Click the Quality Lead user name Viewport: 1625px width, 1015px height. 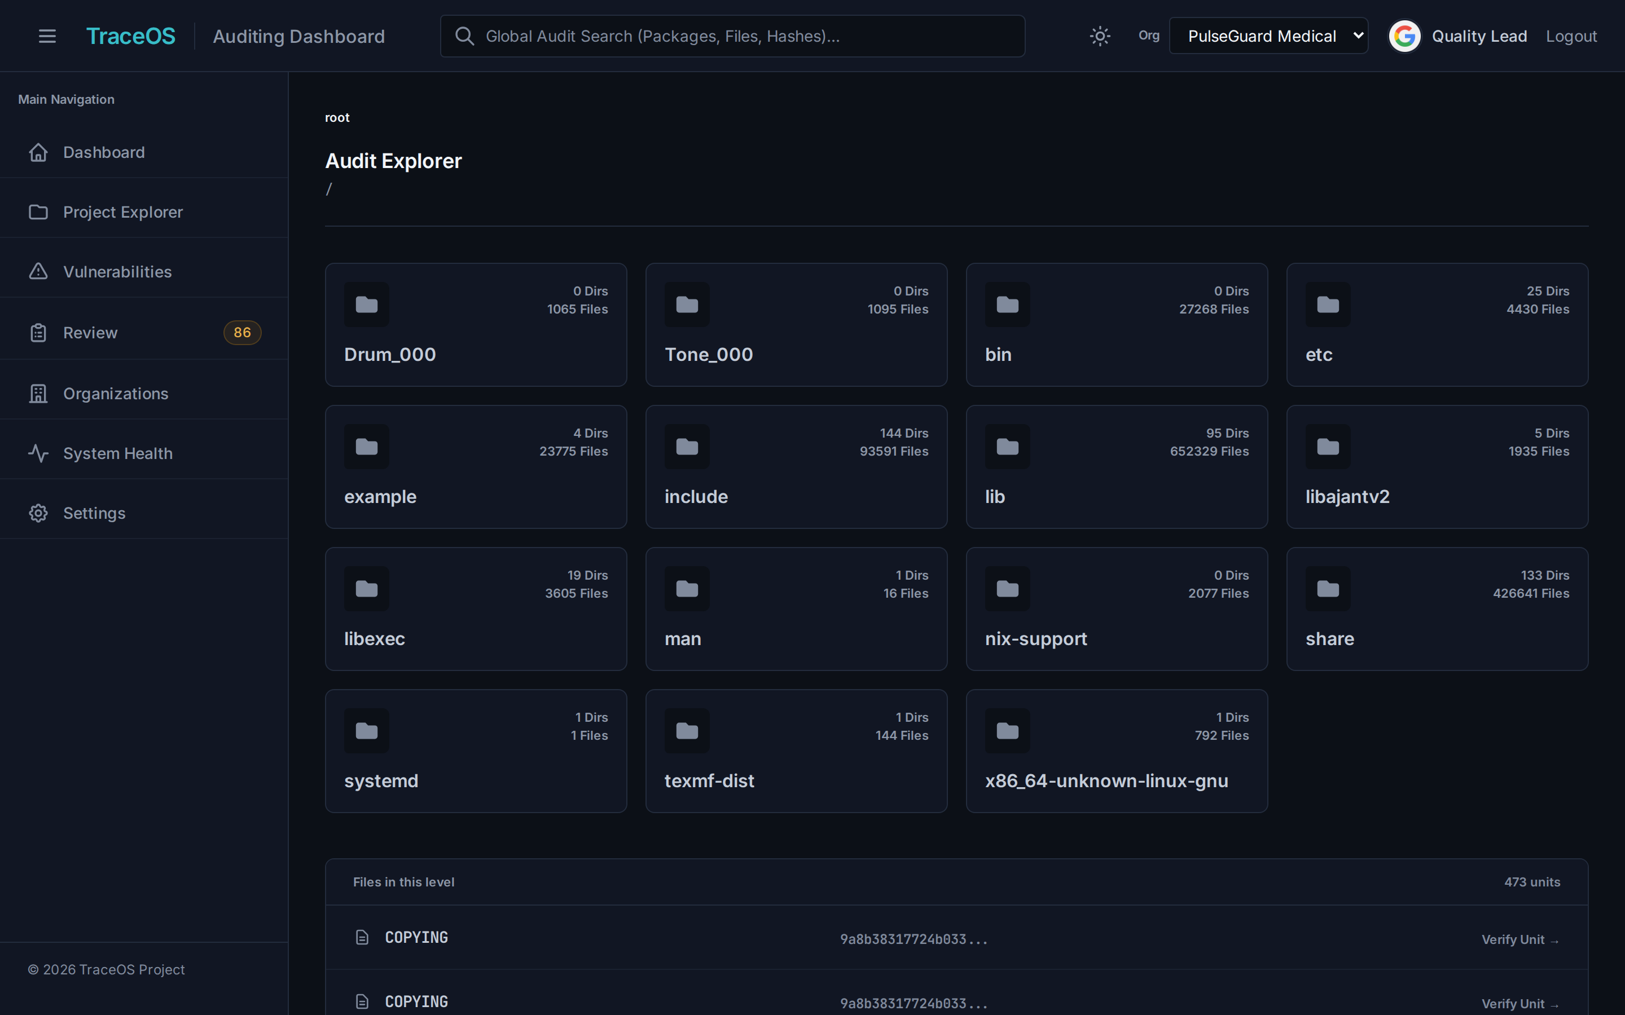(1479, 36)
